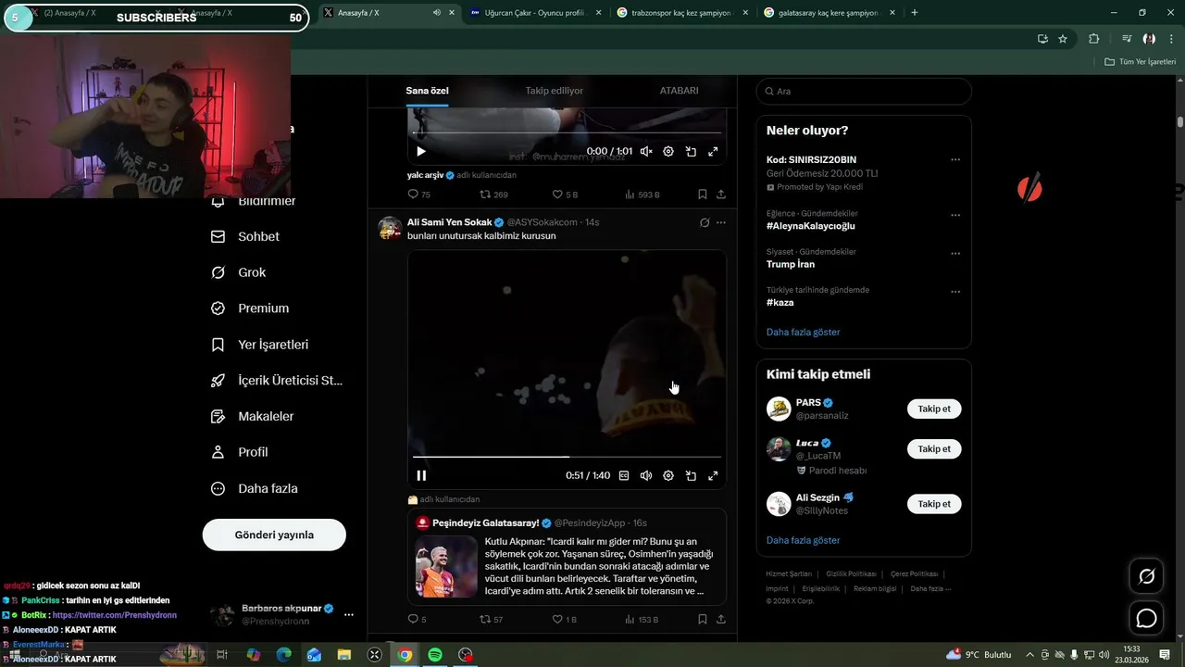Click the Ara search field
The width and height of the screenshot is (1185, 667).
(864, 92)
